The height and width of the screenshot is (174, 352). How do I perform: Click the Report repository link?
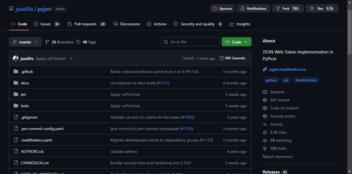tap(278, 156)
